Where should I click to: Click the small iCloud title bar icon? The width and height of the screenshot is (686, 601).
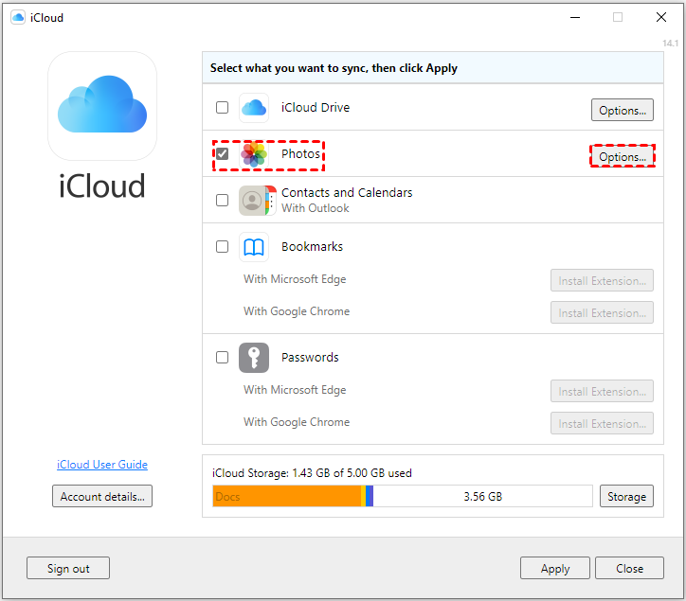(18, 17)
